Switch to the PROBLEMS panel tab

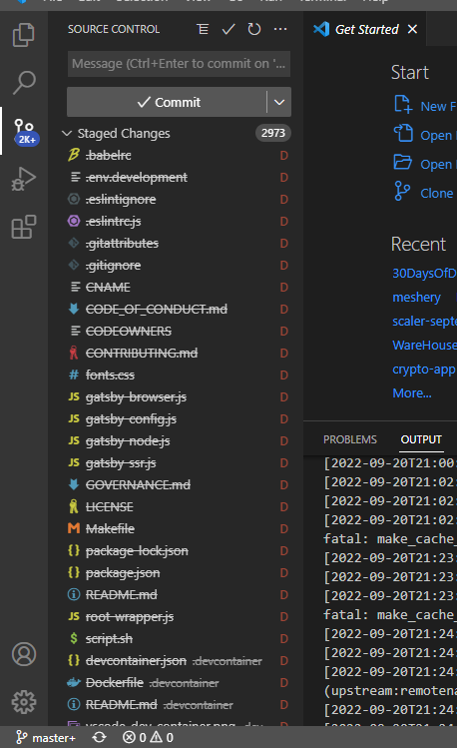click(x=350, y=439)
